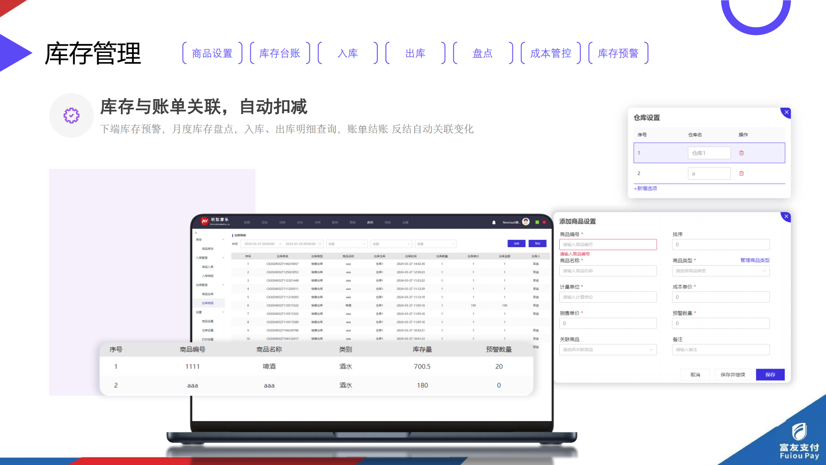Image resolution: width=826 pixels, height=465 pixels.
Task: Select the 库存预警 tab
Action: point(618,53)
